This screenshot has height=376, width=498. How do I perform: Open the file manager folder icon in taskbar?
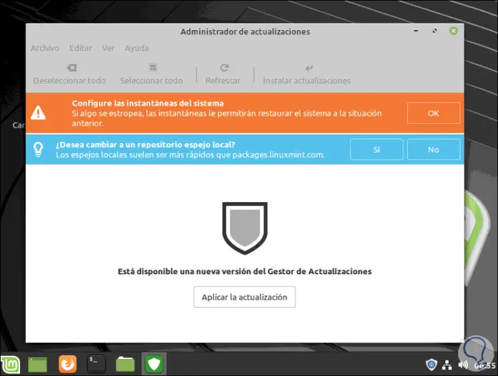pyautogui.click(x=125, y=364)
